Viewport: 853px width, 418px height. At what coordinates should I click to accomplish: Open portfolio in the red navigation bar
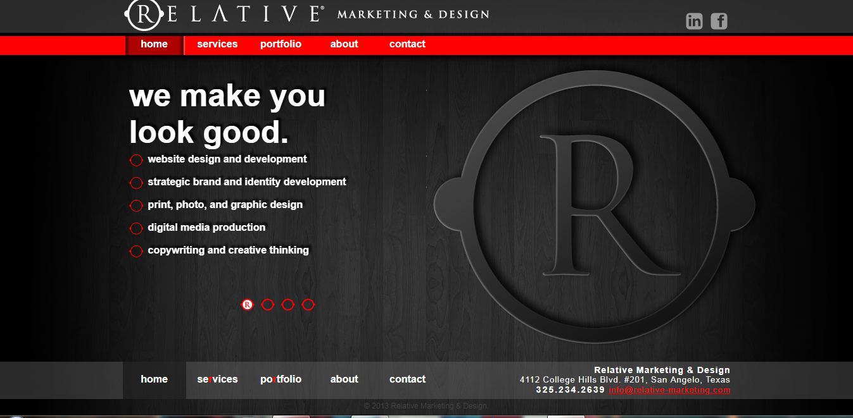pos(281,44)
